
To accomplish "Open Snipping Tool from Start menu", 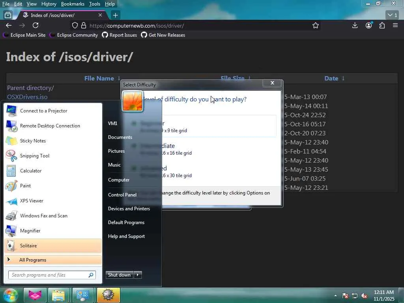I will 53,155.
